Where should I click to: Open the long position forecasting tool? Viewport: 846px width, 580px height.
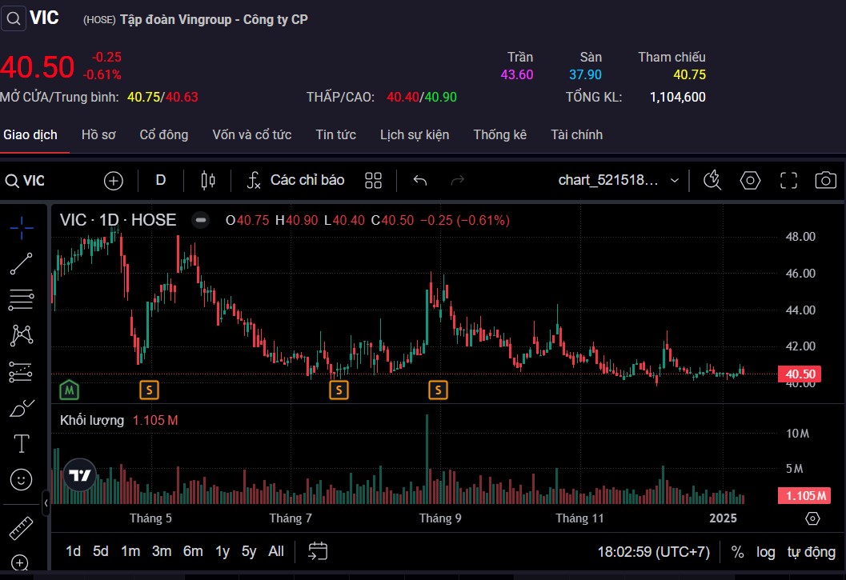tap(21, 372)
